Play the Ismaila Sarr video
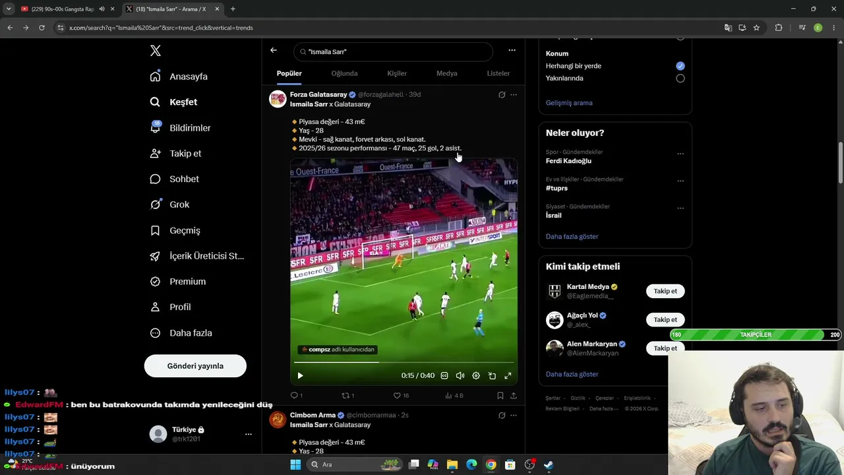This screenshot has width=844, height=475. 300,376
